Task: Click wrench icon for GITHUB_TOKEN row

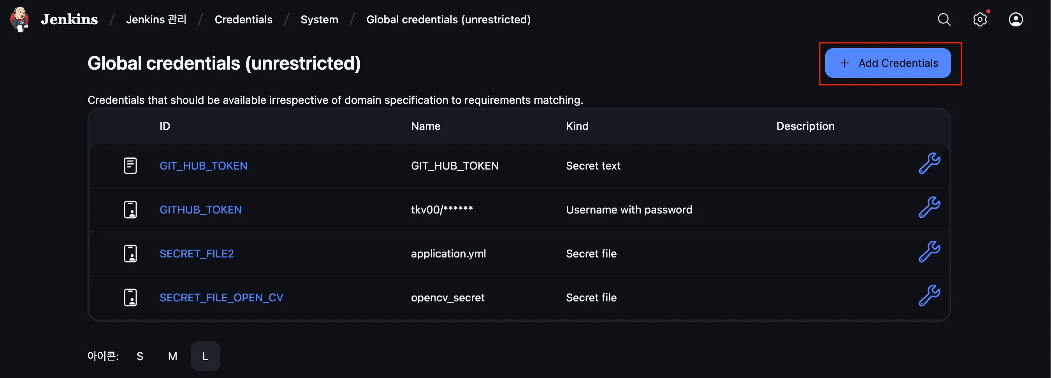Action: click(x=930, y=208)
